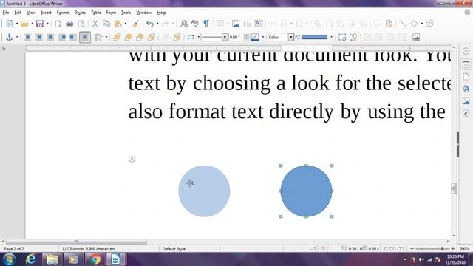
Task: Open the Insert menu
Action: pyautogui.click(x=46, y=13)
